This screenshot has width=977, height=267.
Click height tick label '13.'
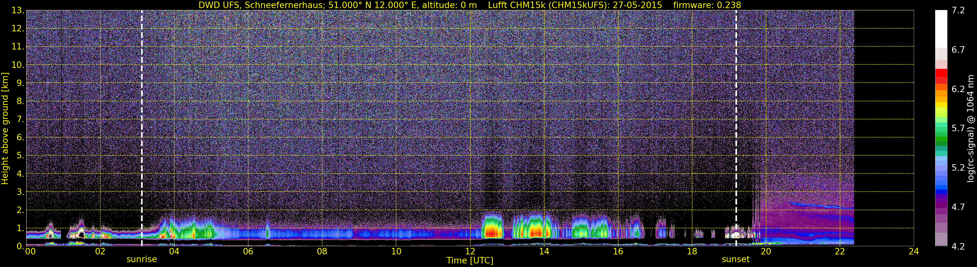(17, 11)
